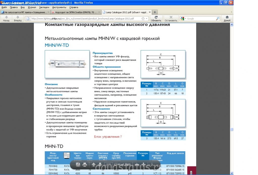The height and width of the screenshot is (175, 258).
Task: Click the red 'Блок управления ?' text
Action: (108, 137)
